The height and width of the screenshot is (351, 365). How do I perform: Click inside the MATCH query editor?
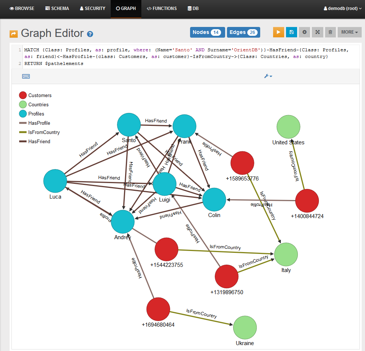(185, 56)
